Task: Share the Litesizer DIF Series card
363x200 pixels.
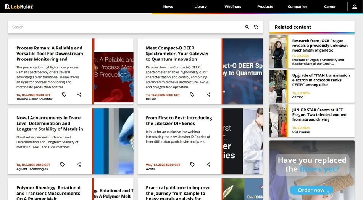Action: tap(208, 165)
